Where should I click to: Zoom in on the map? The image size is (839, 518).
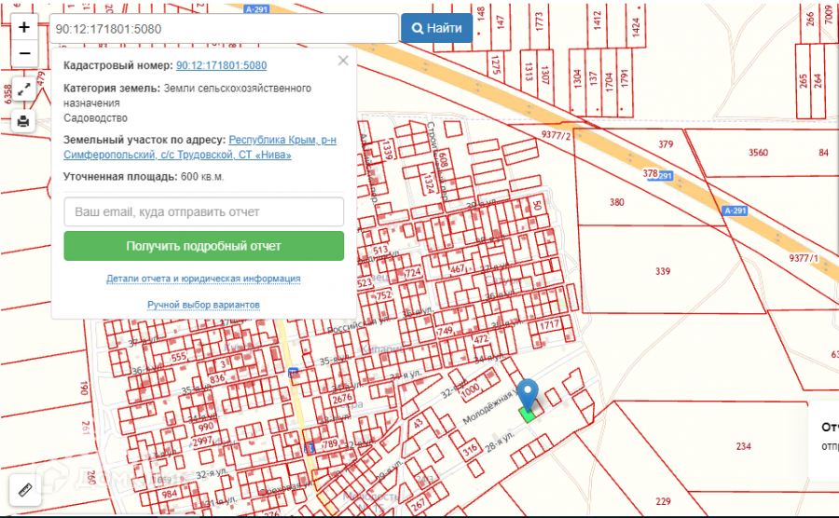(24, 28)
